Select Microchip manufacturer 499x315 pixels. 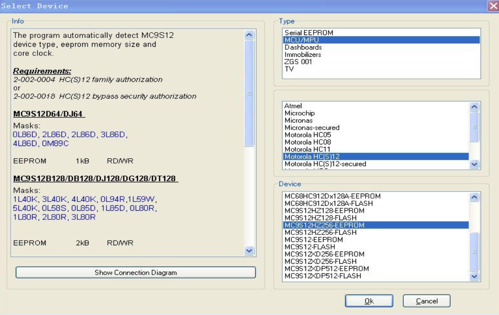click(376, 113)
